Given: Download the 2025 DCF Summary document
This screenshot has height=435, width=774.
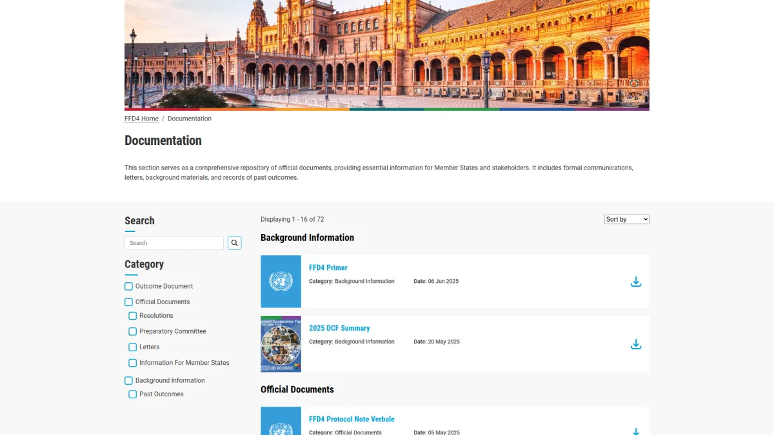Looking at the screenshot, I should click(x=636, y=344).
